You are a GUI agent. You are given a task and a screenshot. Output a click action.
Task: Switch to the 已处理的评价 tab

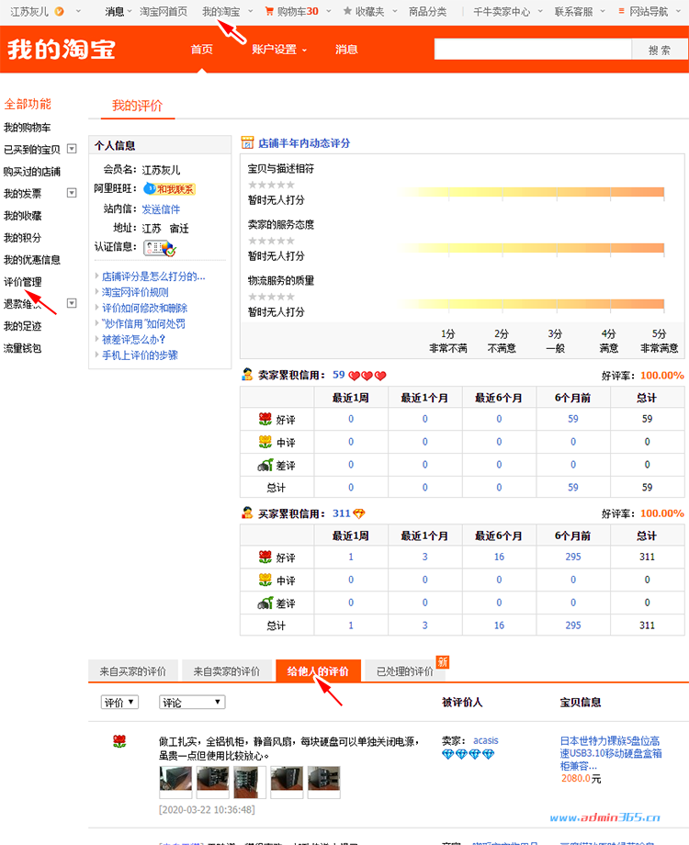pyautogui.click(x=405, y=671)
